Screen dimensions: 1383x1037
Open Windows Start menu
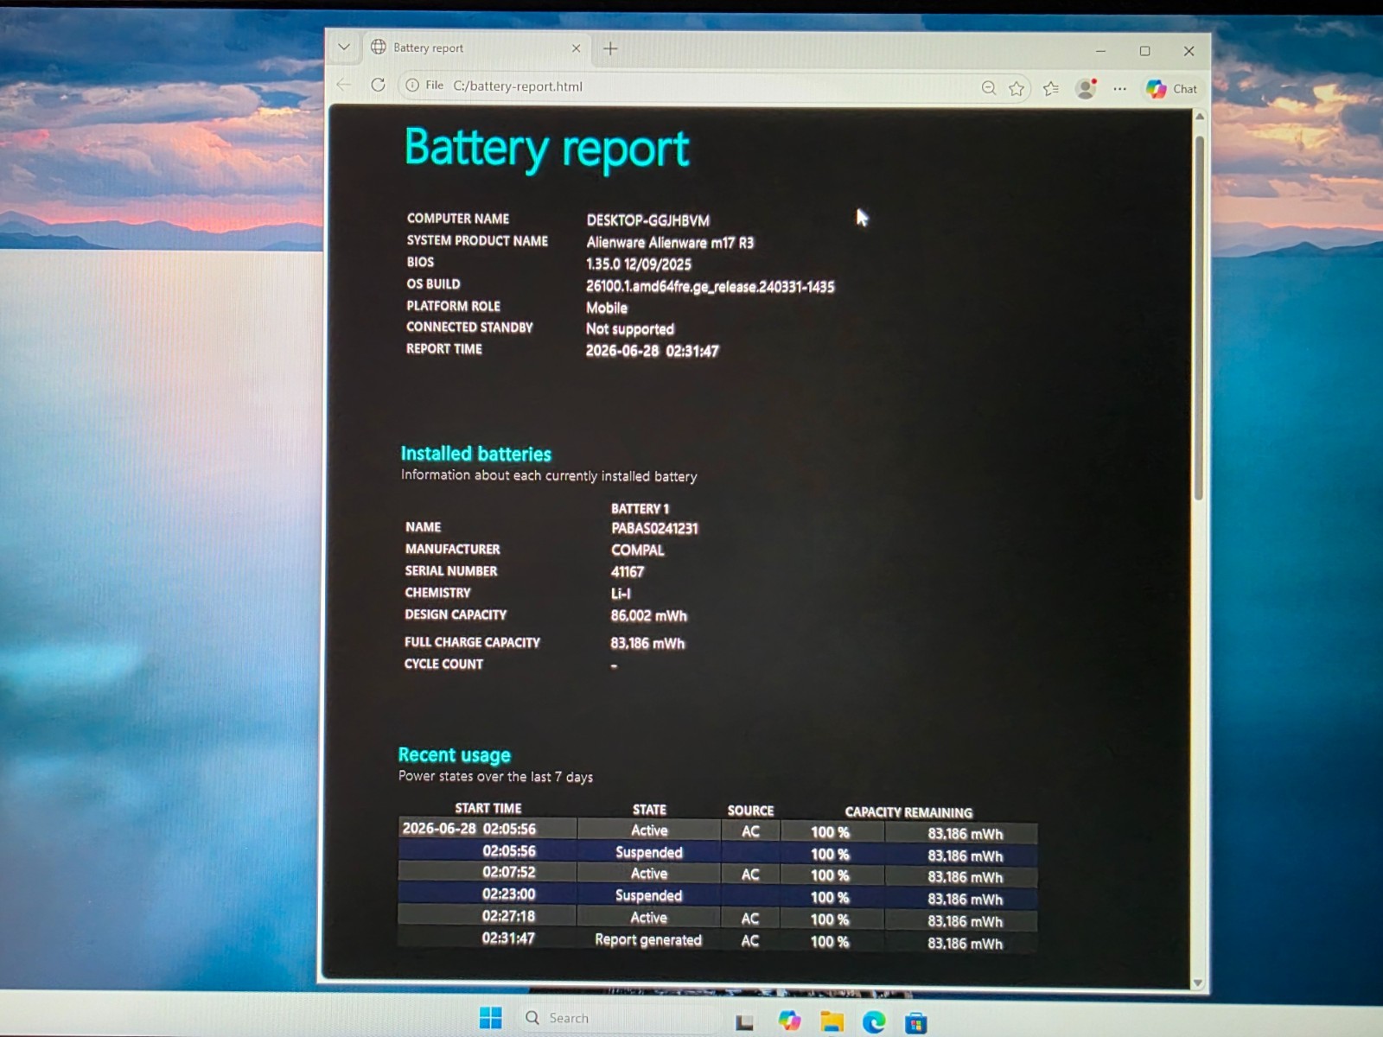(x=490, y=1018)
